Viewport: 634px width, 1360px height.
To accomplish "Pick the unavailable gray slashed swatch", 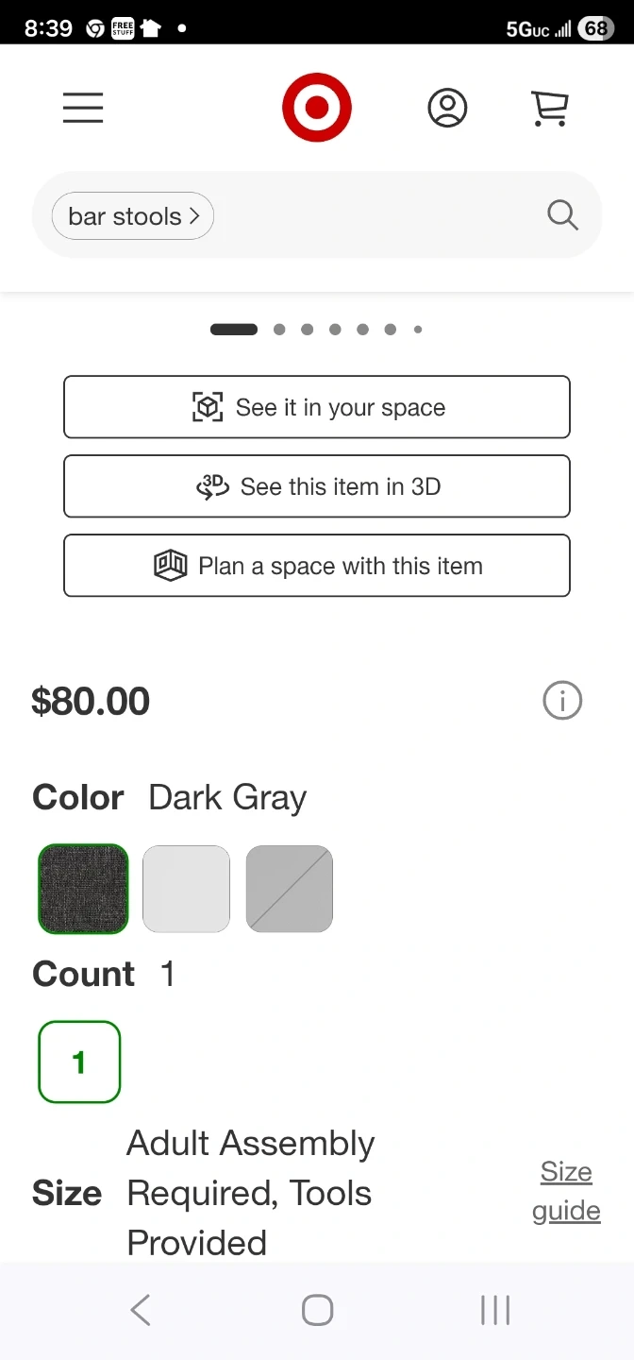I will pyautogui.click(x=290, y=889).
